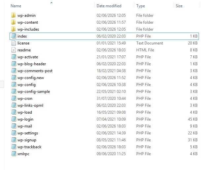Click the wp-comments-post file icon
The height and width of the screenshot is (170, 220).
pos(14,71)
